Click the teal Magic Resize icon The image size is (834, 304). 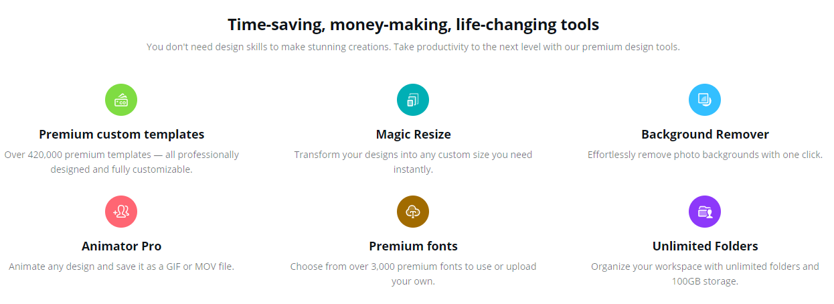coord(413,100)
